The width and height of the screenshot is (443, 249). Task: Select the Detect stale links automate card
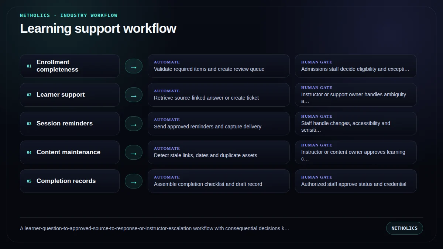(219, 152)
